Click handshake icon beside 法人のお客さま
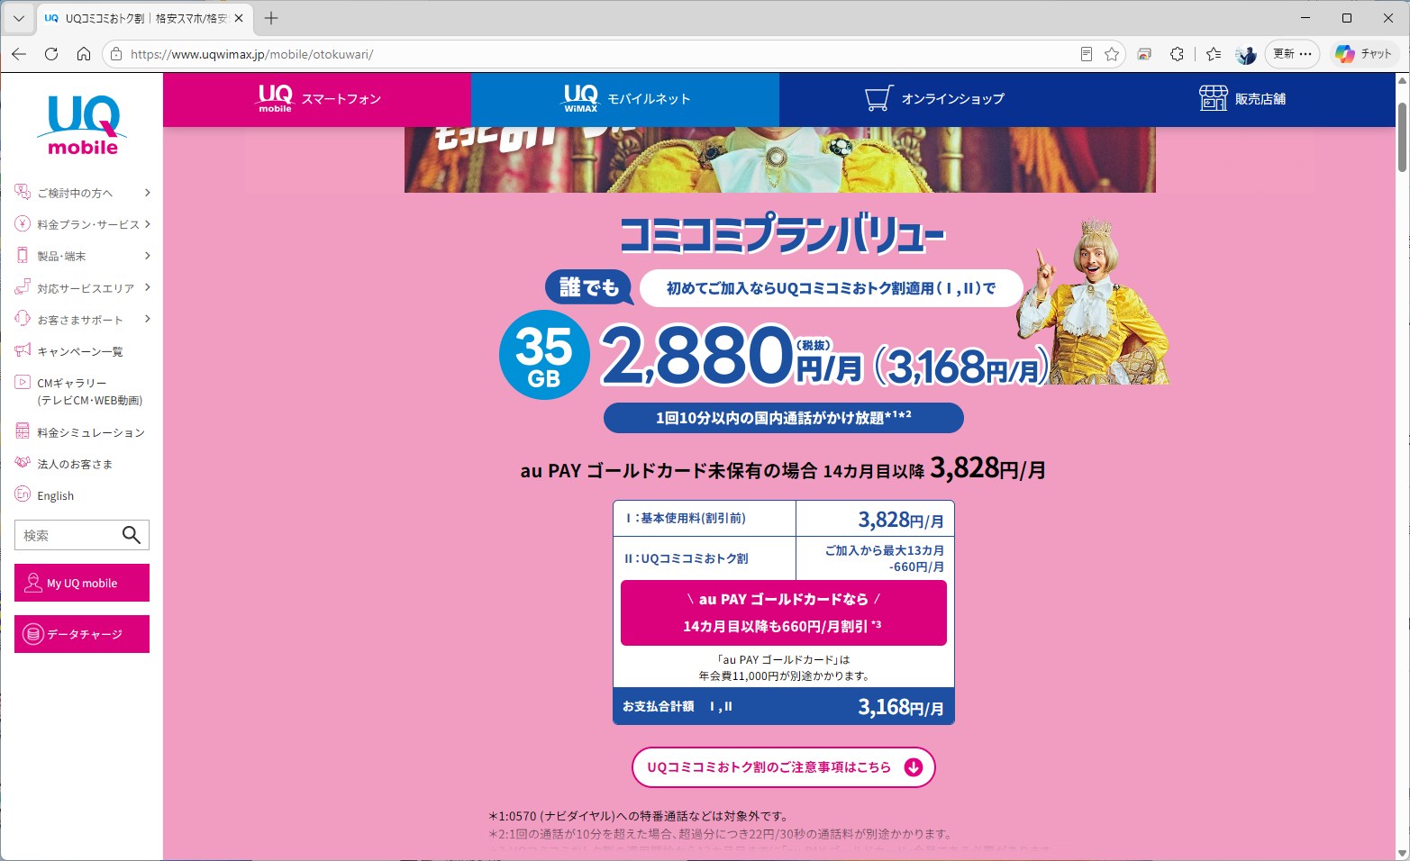The width and height of the screenshot is (1410, 861). point(23,463)
